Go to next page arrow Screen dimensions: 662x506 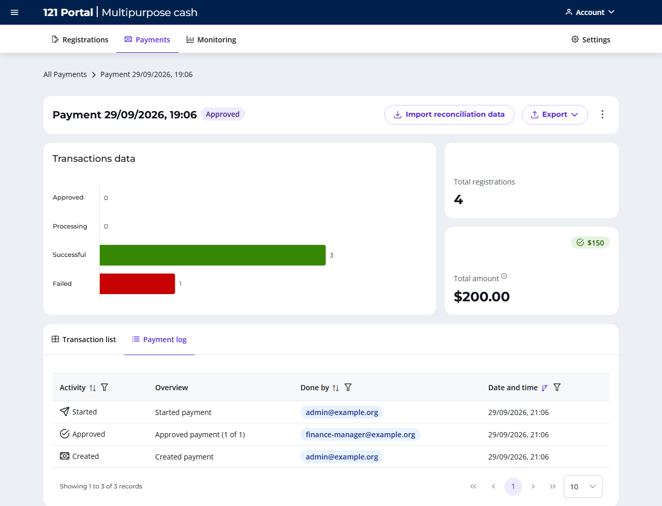click(x=533, y=486)
